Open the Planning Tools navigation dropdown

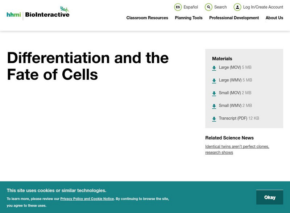point(188,18)
